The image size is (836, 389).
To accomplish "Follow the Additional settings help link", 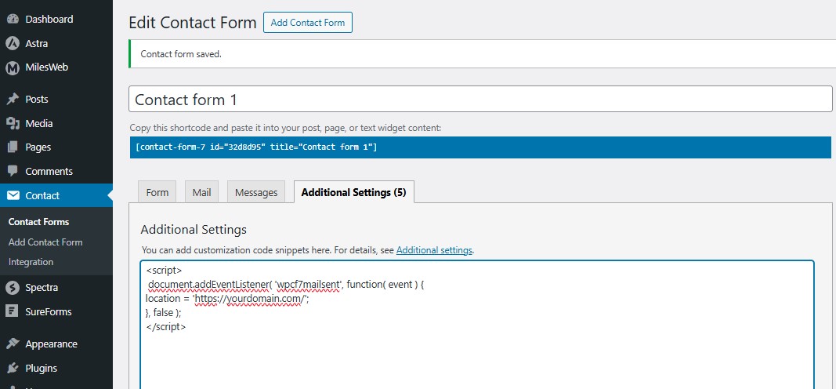I will [x=434, y=249].
